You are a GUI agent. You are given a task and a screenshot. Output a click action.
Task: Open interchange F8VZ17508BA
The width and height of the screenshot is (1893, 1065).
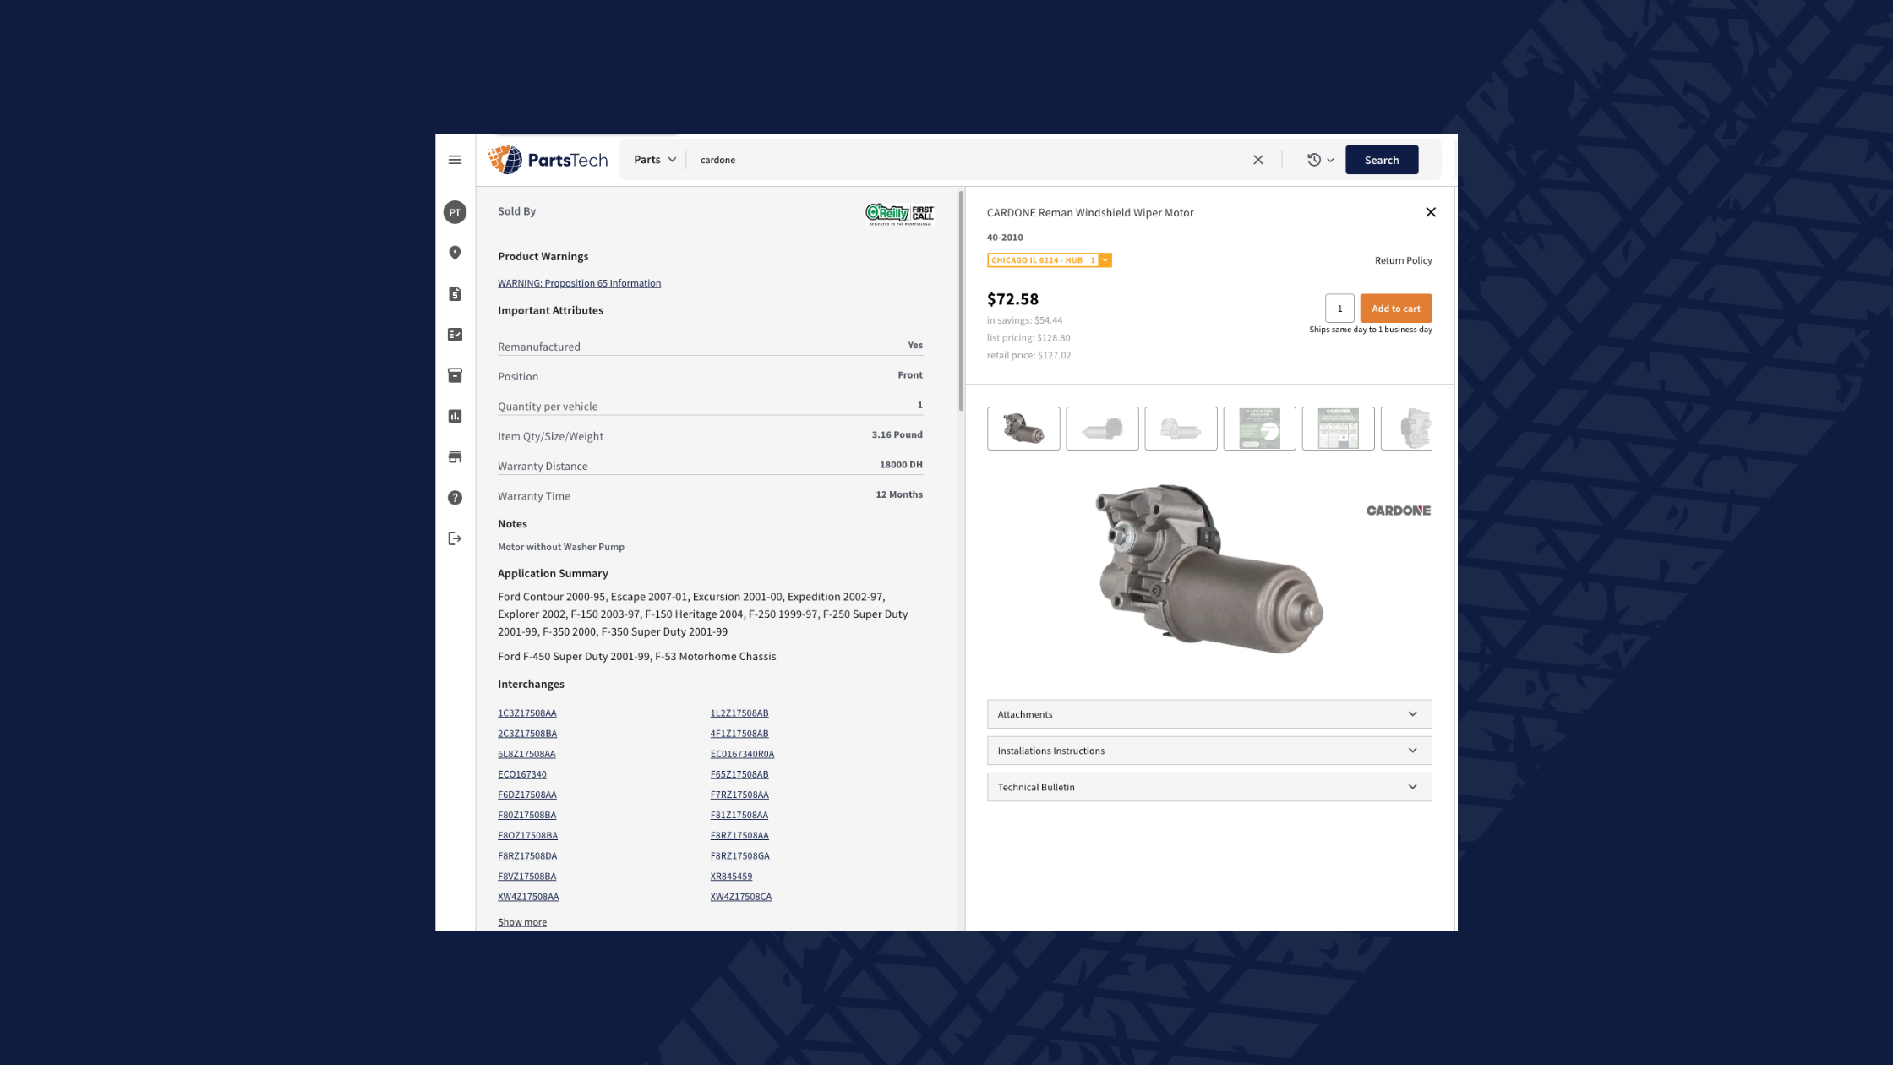click(526, 877)
